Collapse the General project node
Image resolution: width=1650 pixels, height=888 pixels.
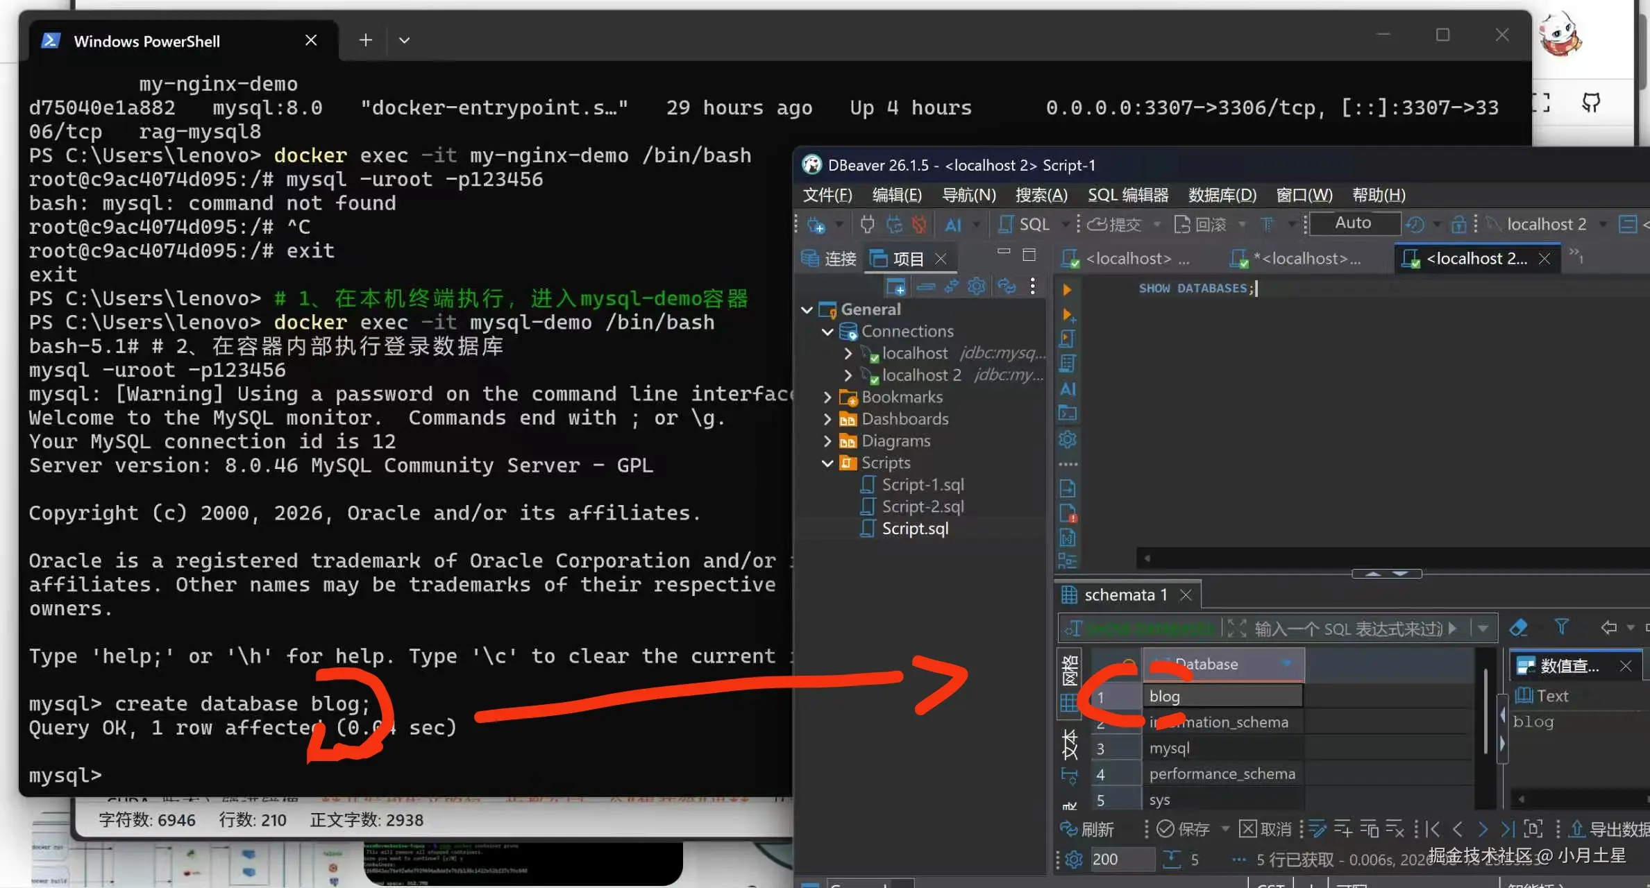[807, 309]
